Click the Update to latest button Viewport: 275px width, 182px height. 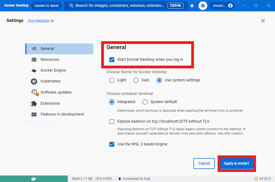click(x=47, y=6)
